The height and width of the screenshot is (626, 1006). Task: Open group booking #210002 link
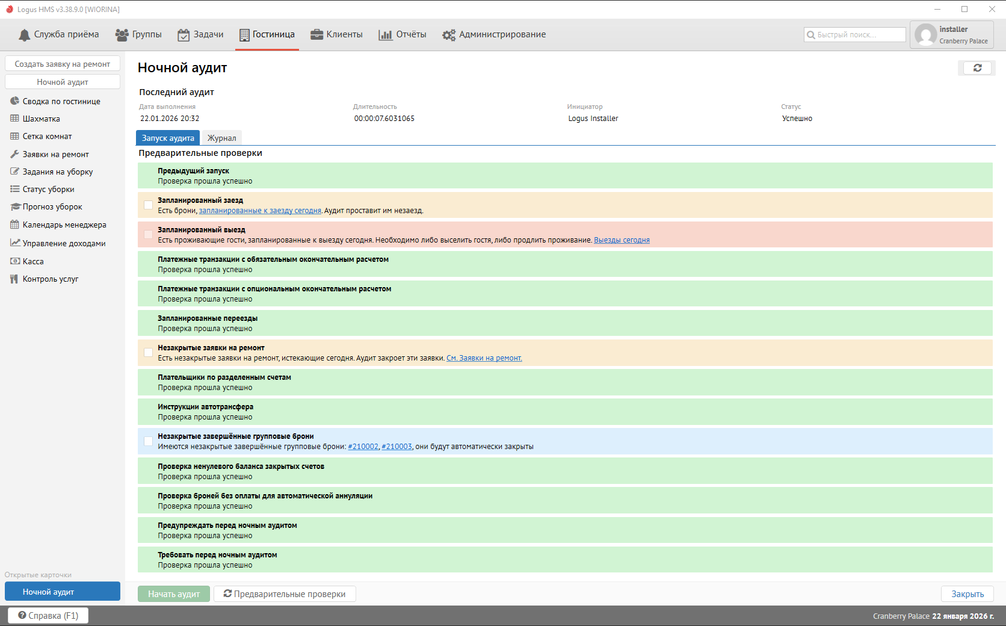point(363,447)
